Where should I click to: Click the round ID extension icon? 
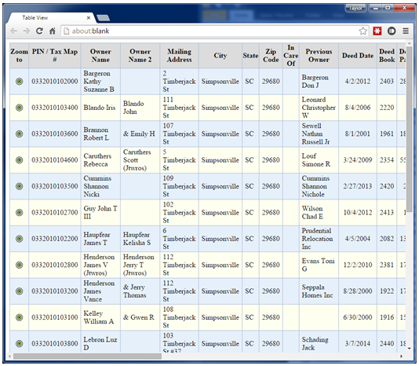pyautogui.click(x=392, y=31)
